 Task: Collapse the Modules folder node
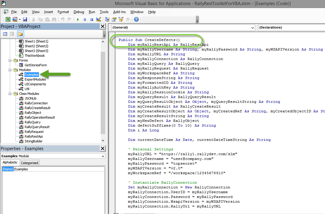(10, 70)
